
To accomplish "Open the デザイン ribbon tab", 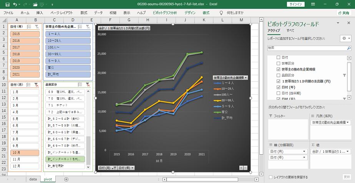I will coord(190,13).
